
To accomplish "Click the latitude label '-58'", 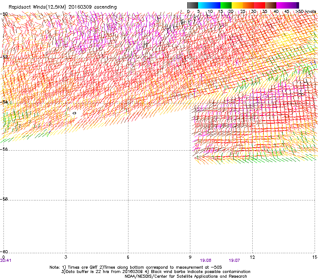I will point(4,199).
